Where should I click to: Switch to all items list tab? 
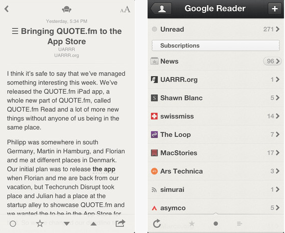[240, 224]
